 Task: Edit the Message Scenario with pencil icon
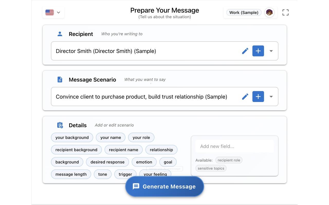[245, 97]
